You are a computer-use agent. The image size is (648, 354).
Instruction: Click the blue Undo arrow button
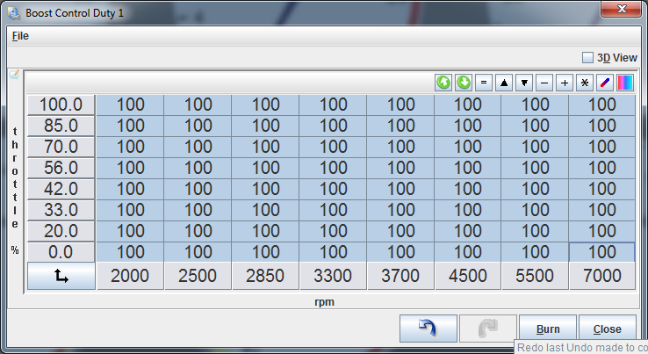(x=428, y=329)
